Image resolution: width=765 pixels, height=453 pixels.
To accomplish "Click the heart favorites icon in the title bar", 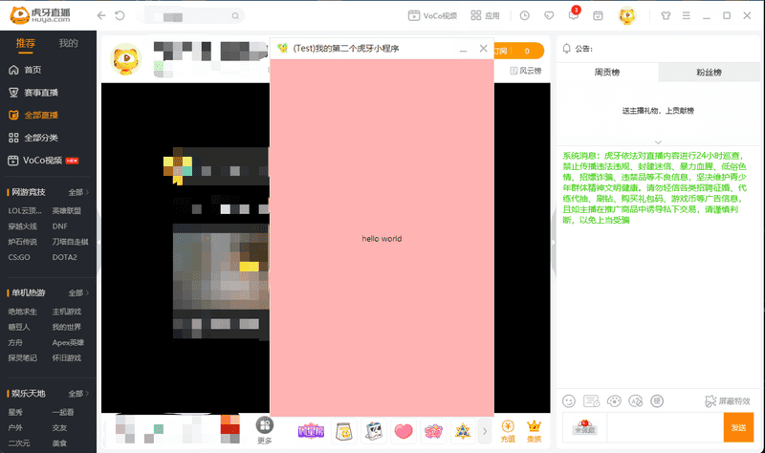I will click(x=549, y=16).
